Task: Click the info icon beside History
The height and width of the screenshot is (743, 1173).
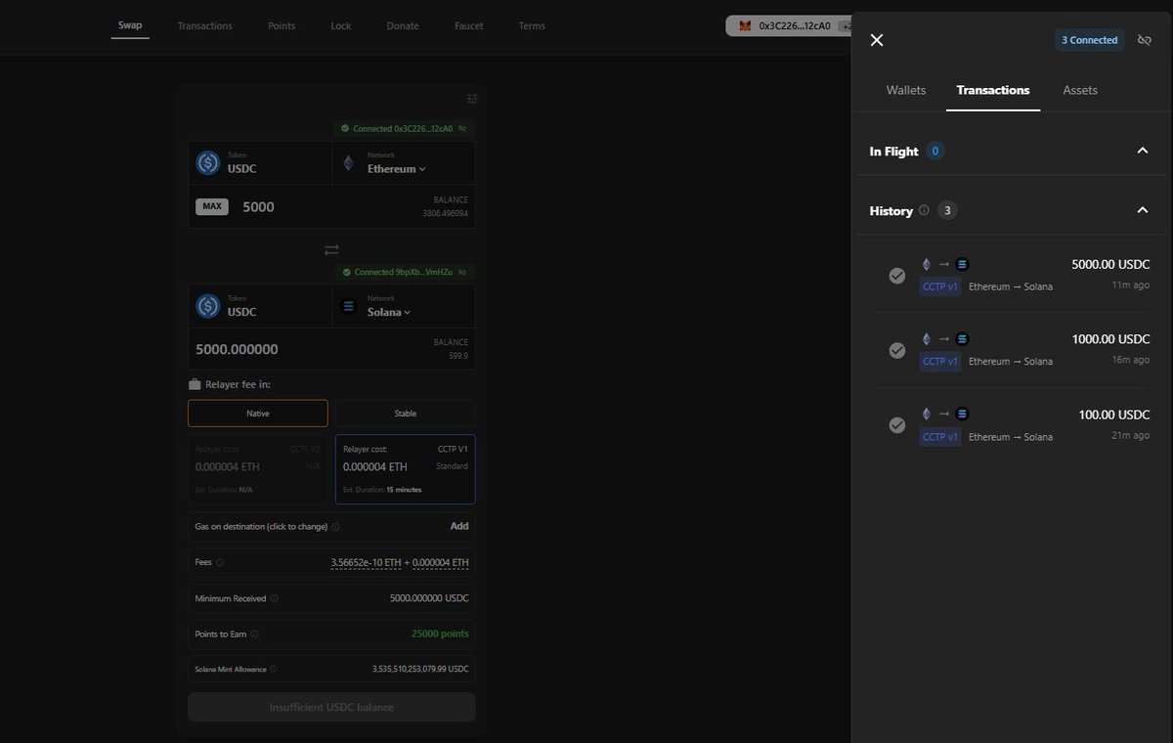Action: point(922,209)
